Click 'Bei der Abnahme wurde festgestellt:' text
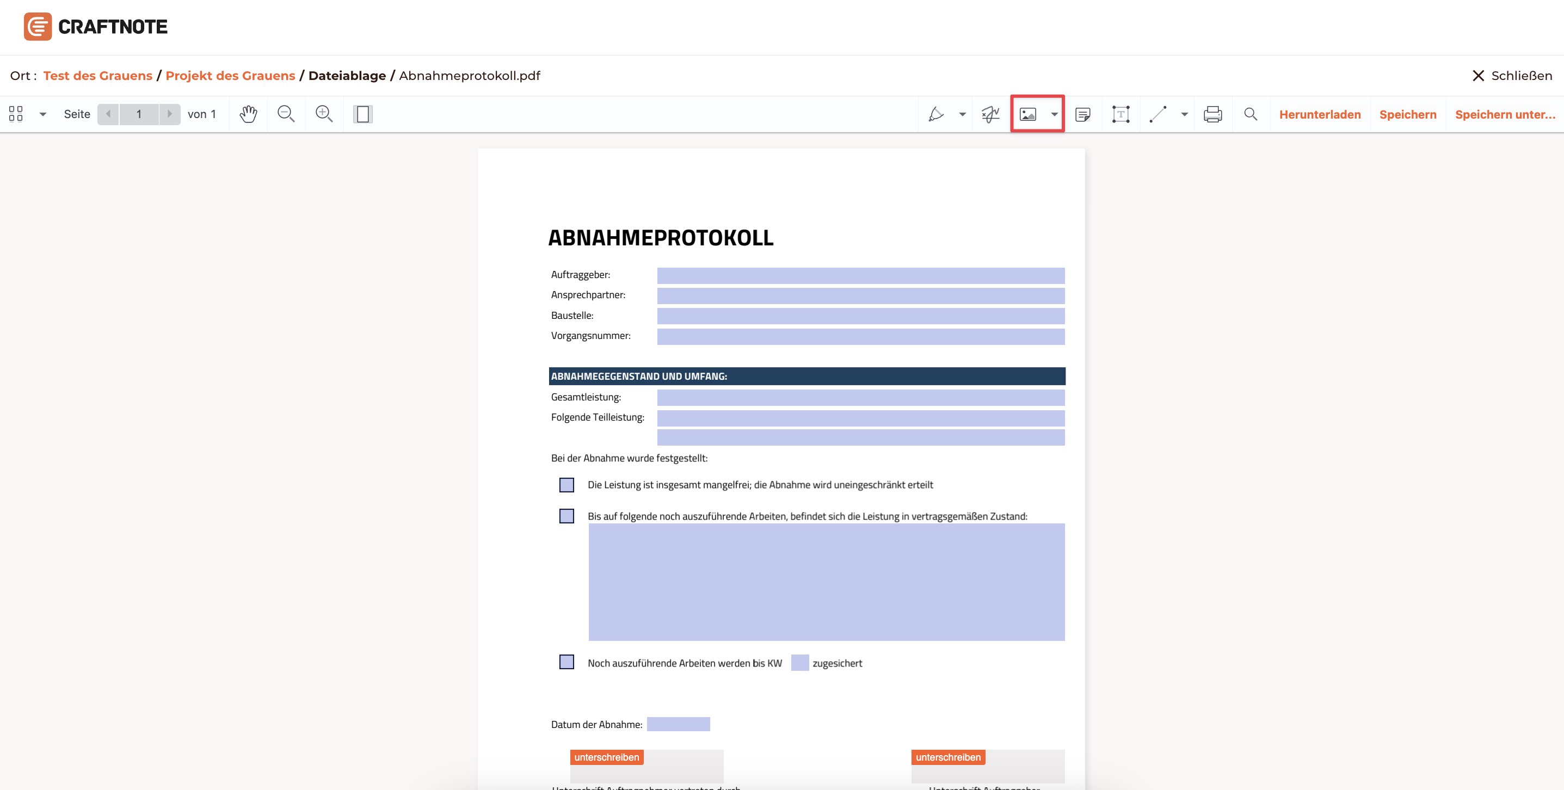The image size is (1564, 790). coord(629,458)
